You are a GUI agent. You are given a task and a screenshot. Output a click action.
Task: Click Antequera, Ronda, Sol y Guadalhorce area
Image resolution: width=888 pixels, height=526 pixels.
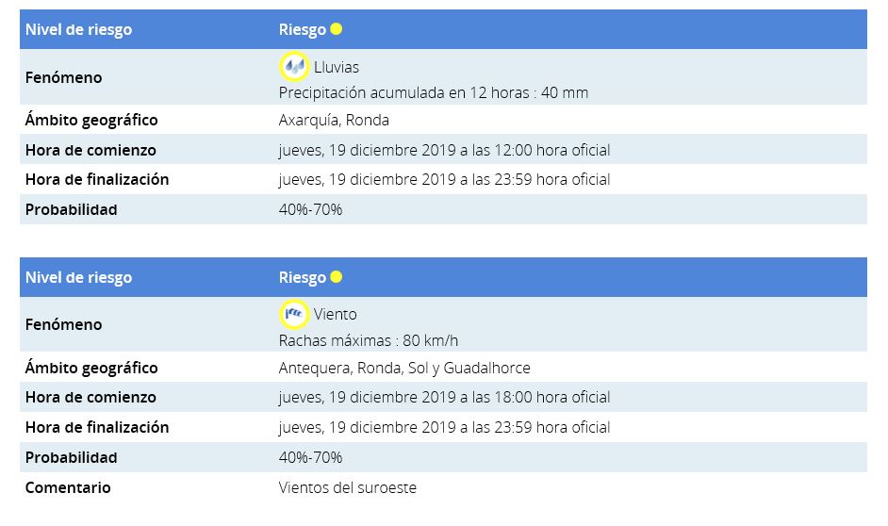click(404, 368)
